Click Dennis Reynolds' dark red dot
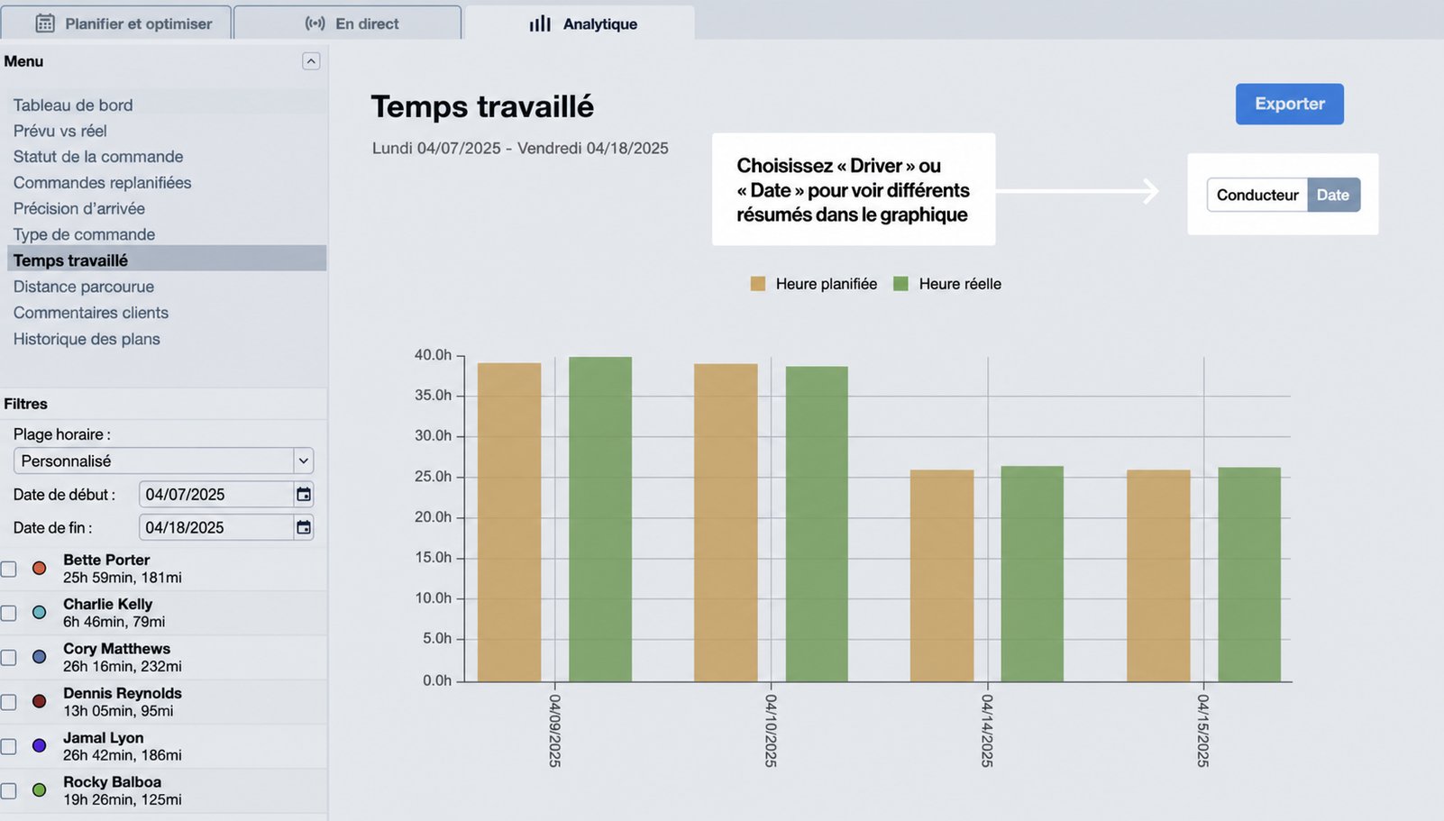The image size is (1444, 821). tap(40, 701)
